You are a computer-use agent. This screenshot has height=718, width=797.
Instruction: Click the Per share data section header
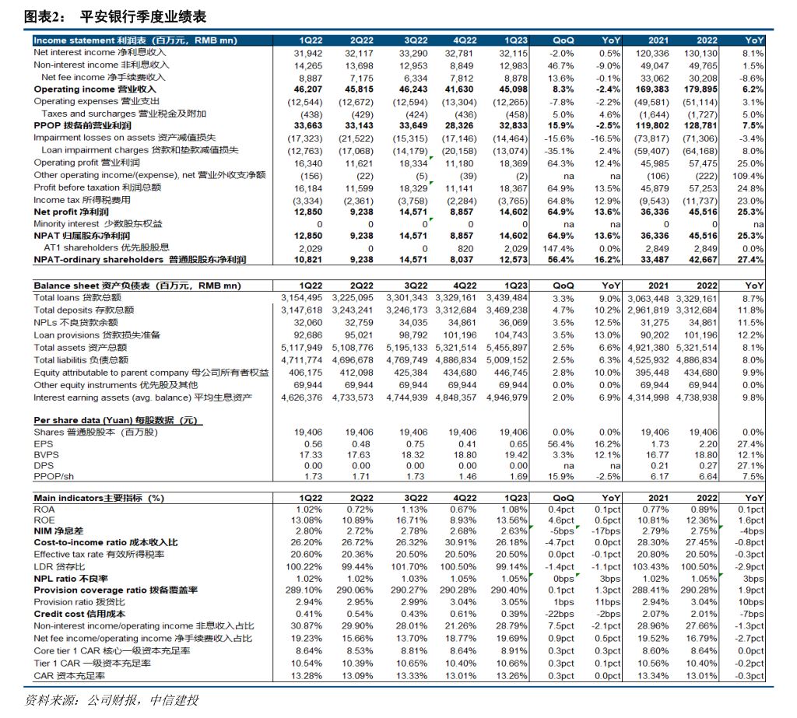[x=117, y=419]
